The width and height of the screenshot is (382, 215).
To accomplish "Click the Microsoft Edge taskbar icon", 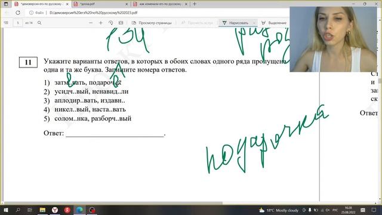I will pos(79,210).
